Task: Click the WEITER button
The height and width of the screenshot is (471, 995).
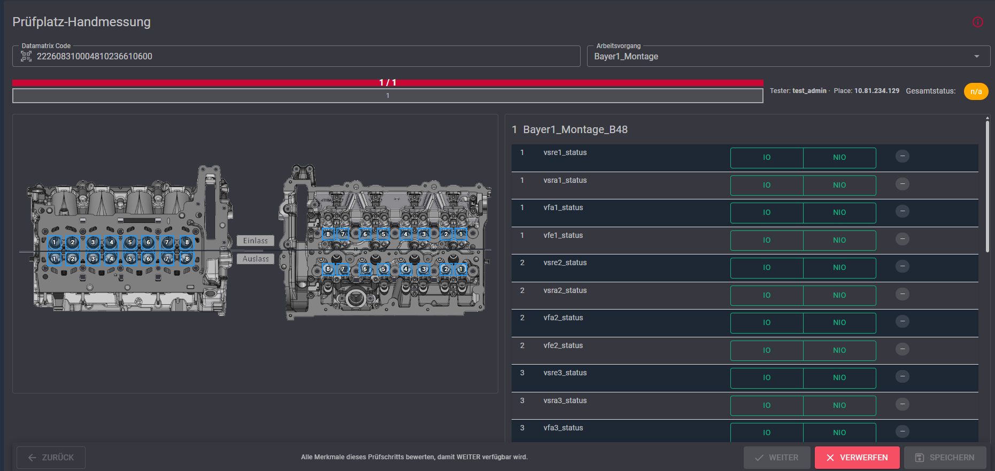Action: (x=777, y=458)
